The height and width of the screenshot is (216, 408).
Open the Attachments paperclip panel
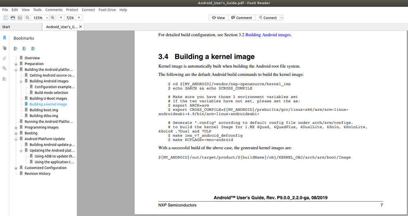coord(4,58)
